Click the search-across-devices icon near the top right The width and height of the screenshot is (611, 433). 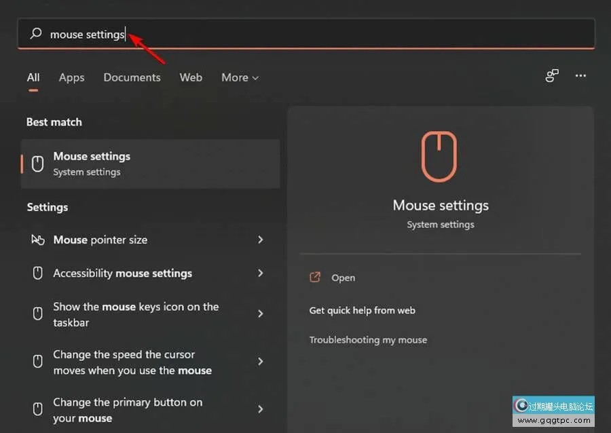point(552,76)
